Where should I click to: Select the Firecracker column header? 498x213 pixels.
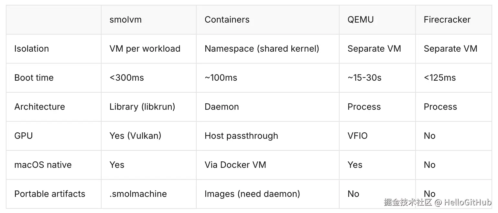point(447,20)
